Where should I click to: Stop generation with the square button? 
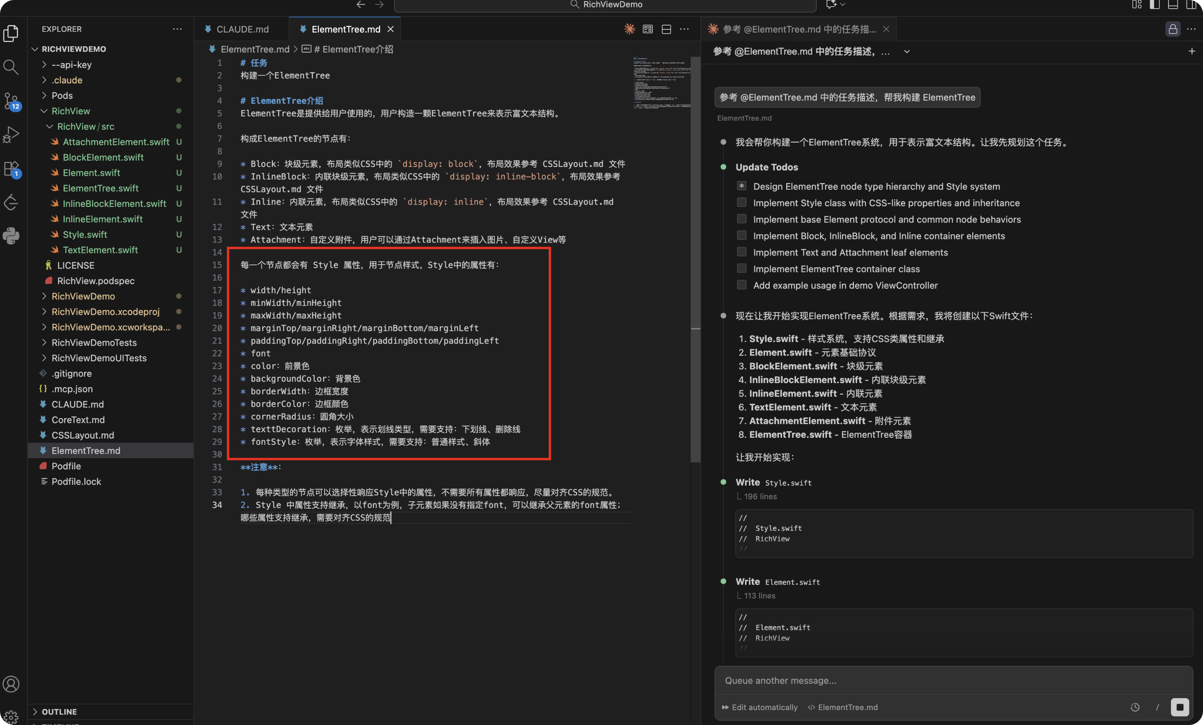(1179, 707)
